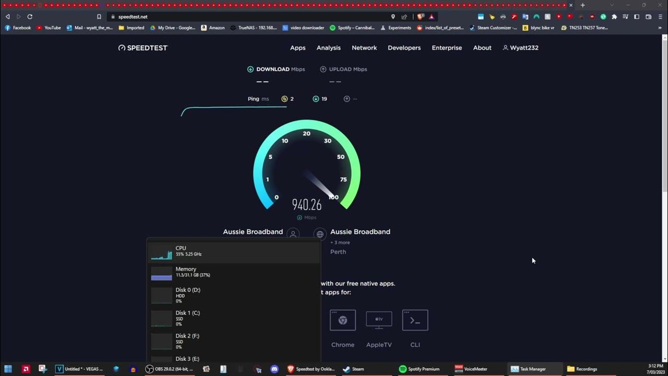
Task: Switch to OBS 29.0.2 in the taskbar
Action: pyautogui.click(x=170, y=369)
